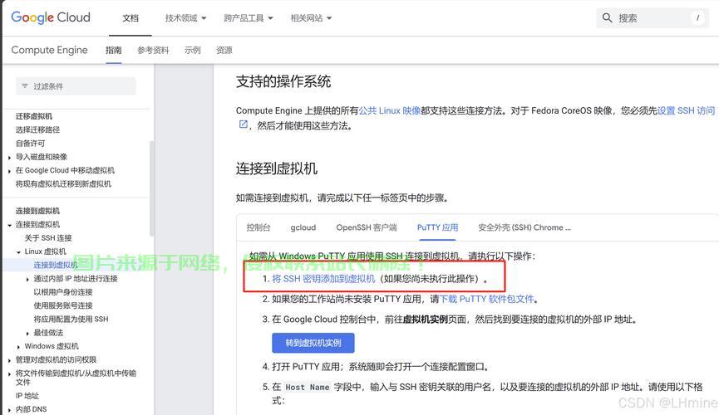Select the 安全外壳 (SSH) Chrome tab
719x415 pixels.
(x=524, y=227)
